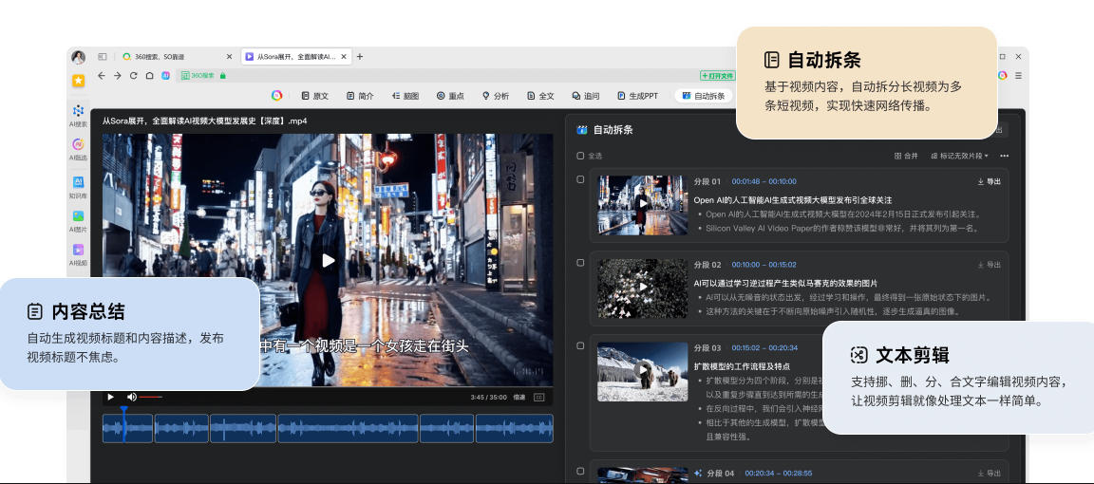Open the AI搜索 sidebar icon
This screenshot has height=484, width=1094.
tap(78, 113)
